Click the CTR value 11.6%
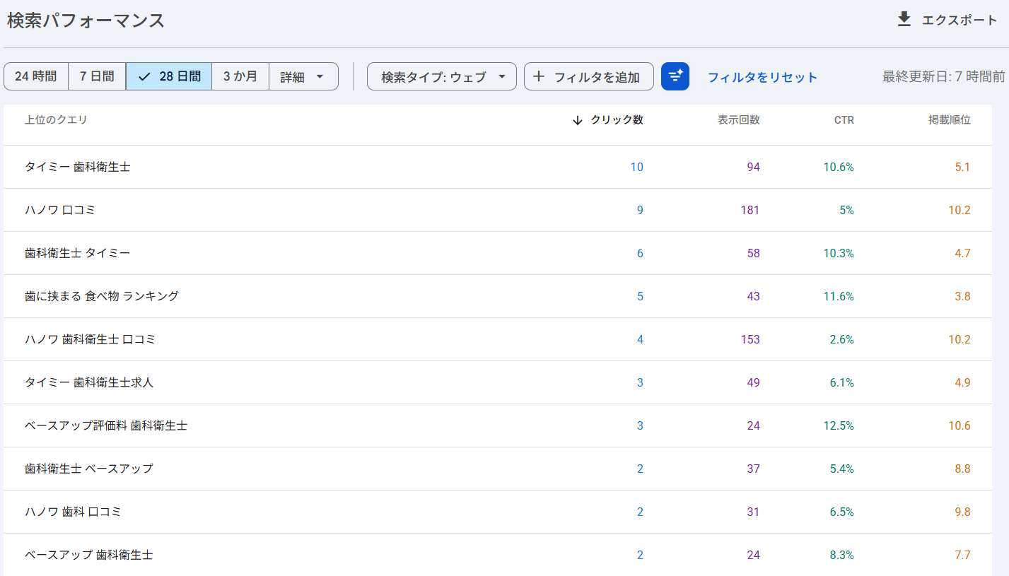 839,296
